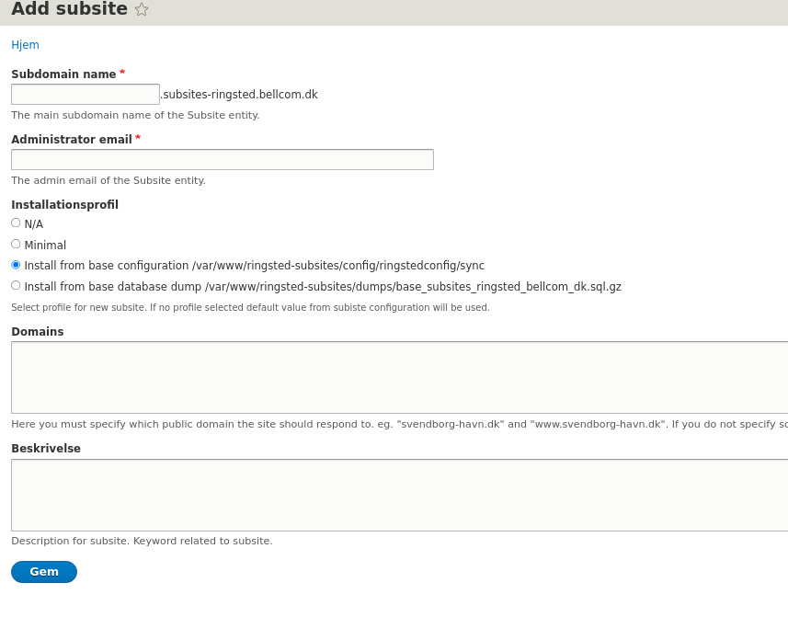Select the N/A installation profile radio button
The height and width of the screenshot is (640, 788).
[16, 223]
